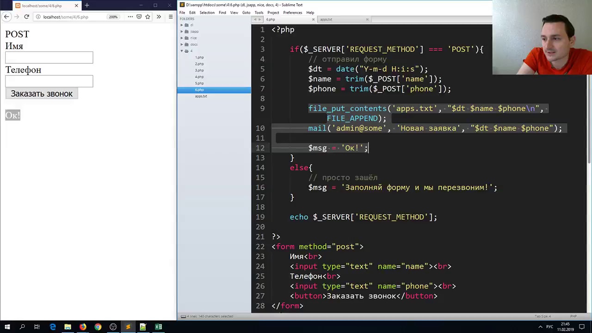The image size is (592, 333).
Task: Focus the browser address bar
Action: 74,17
